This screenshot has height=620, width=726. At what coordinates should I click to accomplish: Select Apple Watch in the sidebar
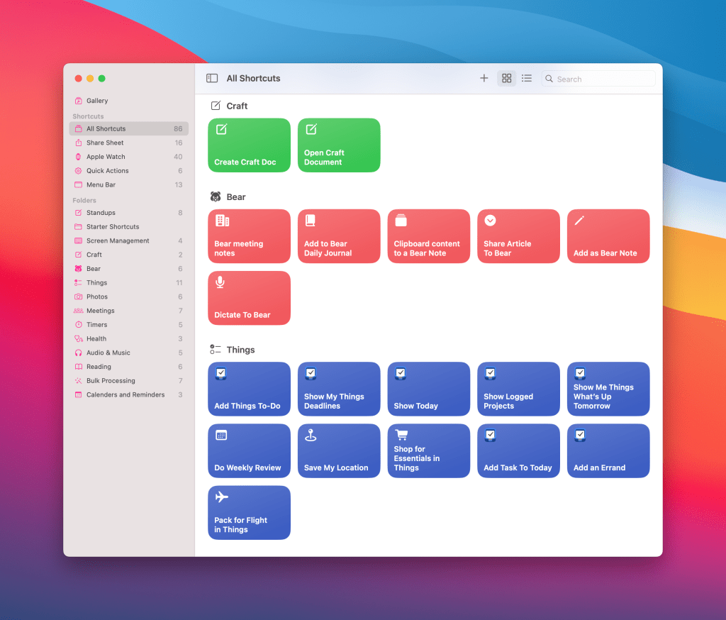point(106,157)
